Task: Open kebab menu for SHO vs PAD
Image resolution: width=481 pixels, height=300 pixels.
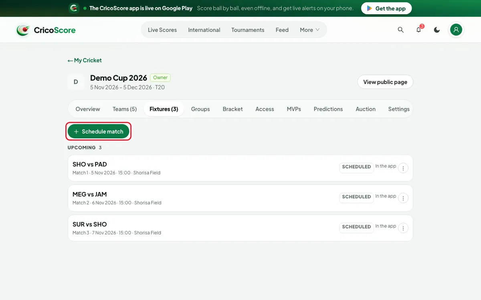Action: [403, 168]
